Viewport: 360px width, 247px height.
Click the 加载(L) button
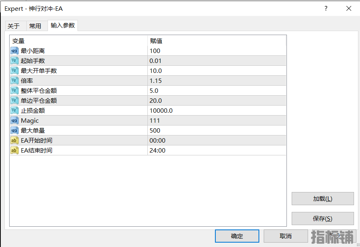point(322,199)
